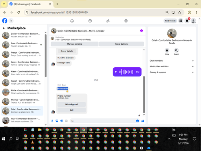Viewport: 201px width, 151px height.
Task: Click the back arrow next to Marketplace
Action: click(x=4, y=28)
